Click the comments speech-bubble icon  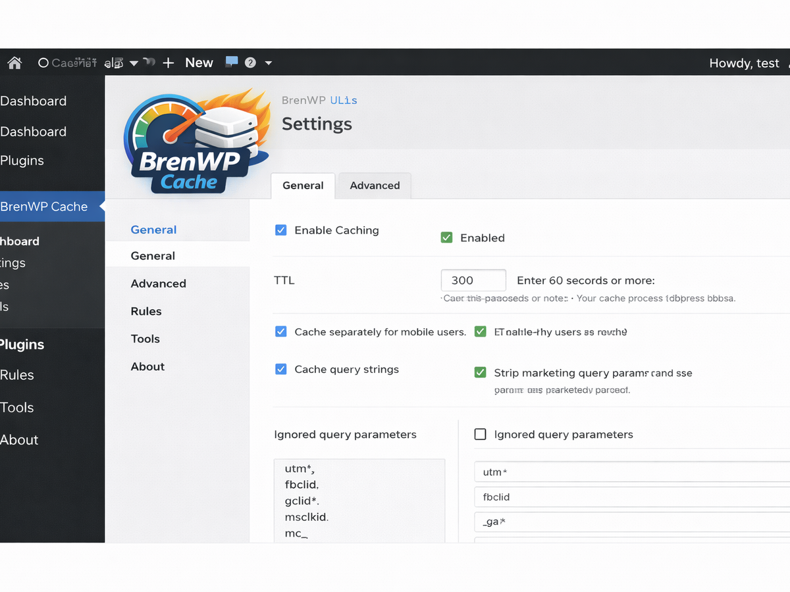pos(230,62)
